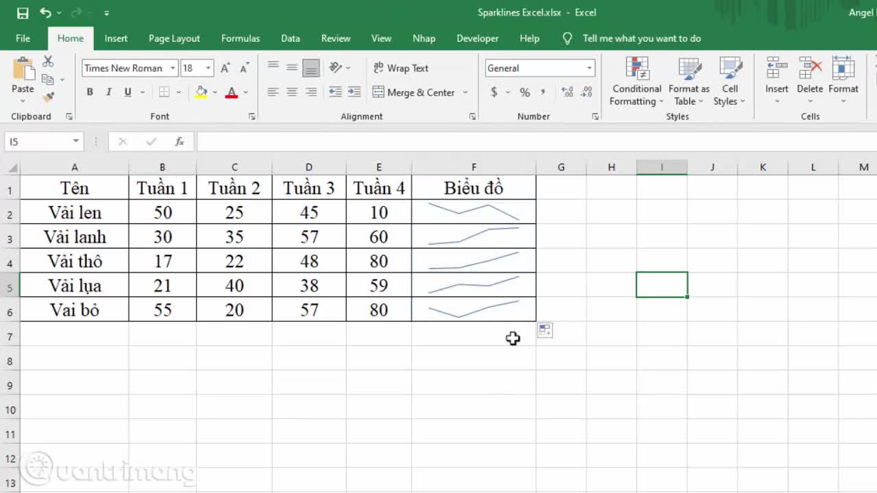Click the Tell me what you want to do box

point(641,38)
